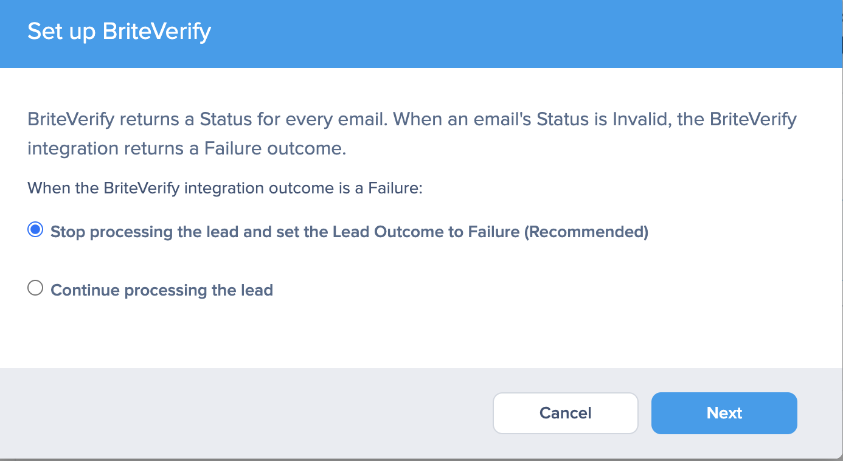This screenshot has height=461, width=843.
Task: Click the 'Set up BriteVerify' dialog title
Action: point(119,31)
